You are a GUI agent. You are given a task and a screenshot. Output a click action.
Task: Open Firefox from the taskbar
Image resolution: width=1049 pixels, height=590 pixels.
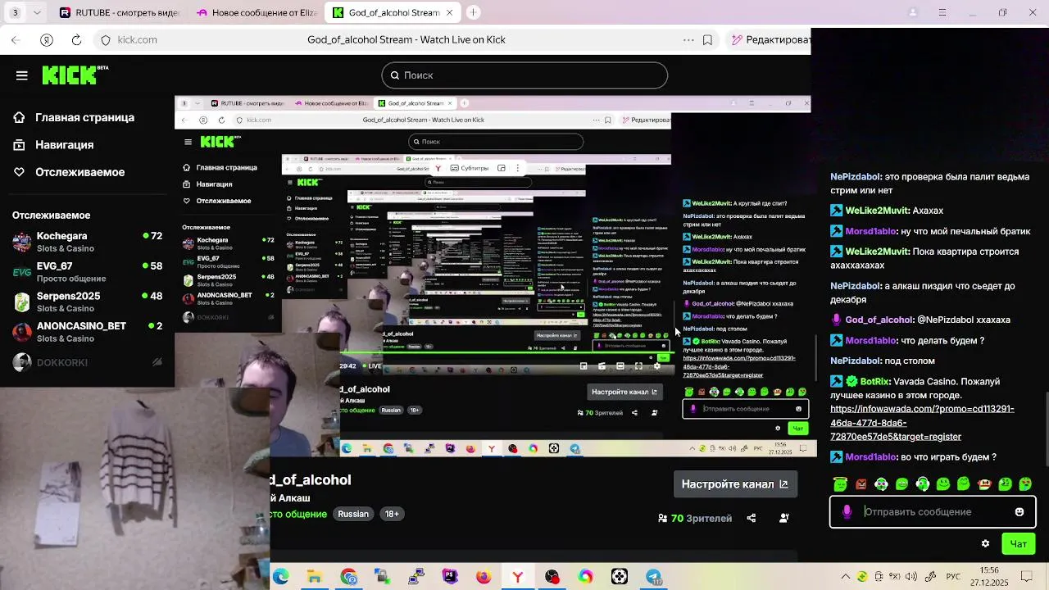point(484,577)
